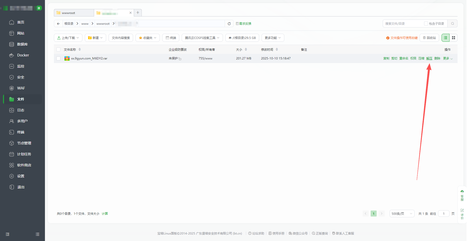This screenshot has width=469, height=241.
Task: Check the xx.9gyun.com_M6DY2.rar row checkbox
Action: (x=58, y=58)
